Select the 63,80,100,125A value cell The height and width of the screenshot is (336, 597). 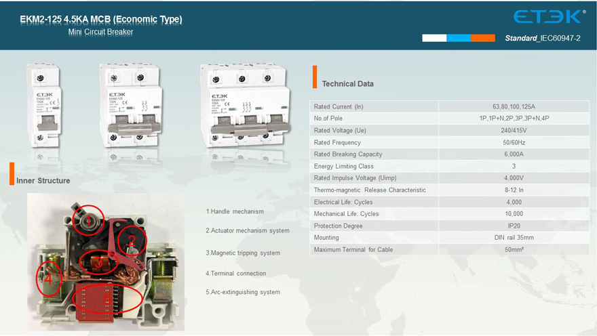point(514,106)
